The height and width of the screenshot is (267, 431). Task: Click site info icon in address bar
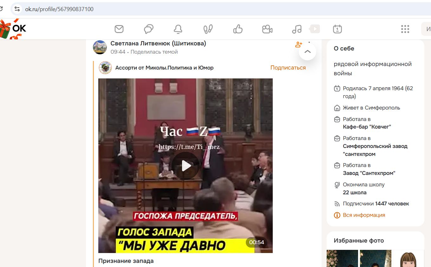point(17,9)
